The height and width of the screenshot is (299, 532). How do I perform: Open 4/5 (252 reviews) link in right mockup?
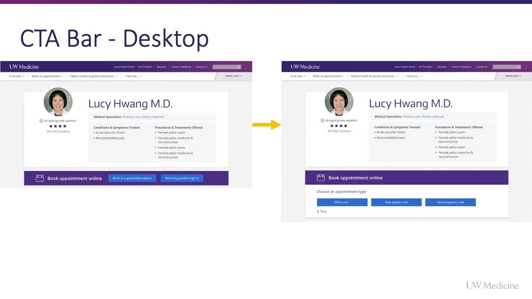(x=339, y=131)
